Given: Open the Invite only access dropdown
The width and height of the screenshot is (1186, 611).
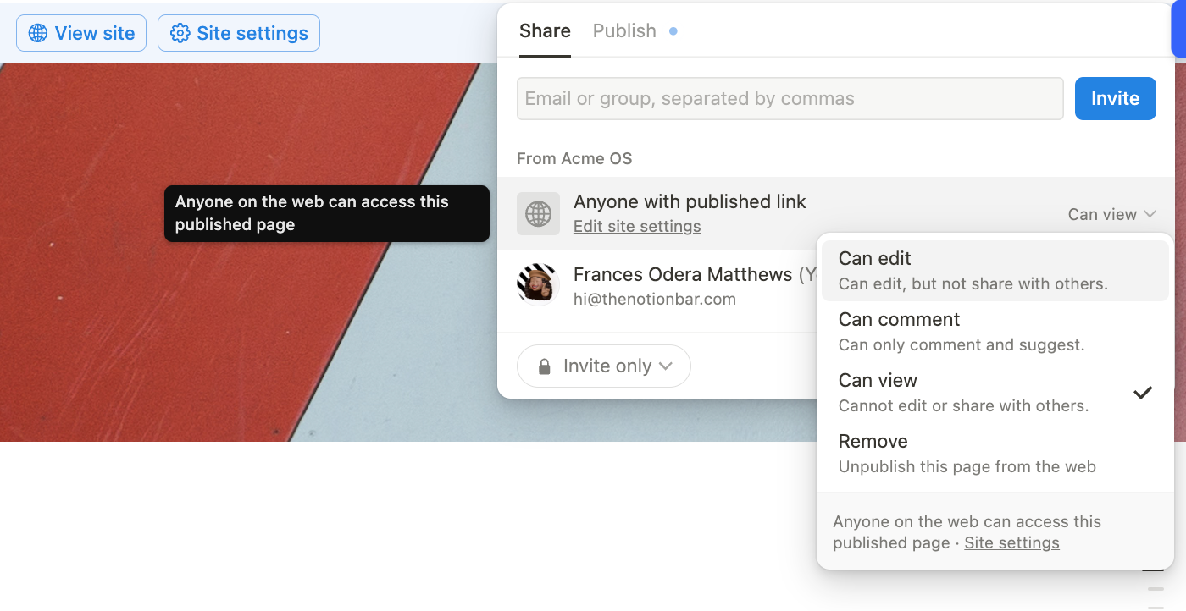Looking at the screenshot, I should tap(604, 366).
